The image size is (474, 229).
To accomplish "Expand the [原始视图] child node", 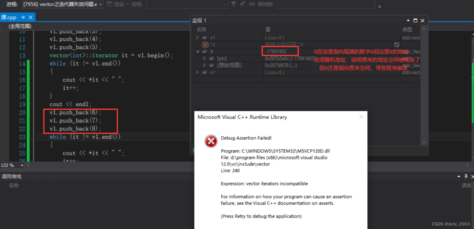I will coord(204,65).
